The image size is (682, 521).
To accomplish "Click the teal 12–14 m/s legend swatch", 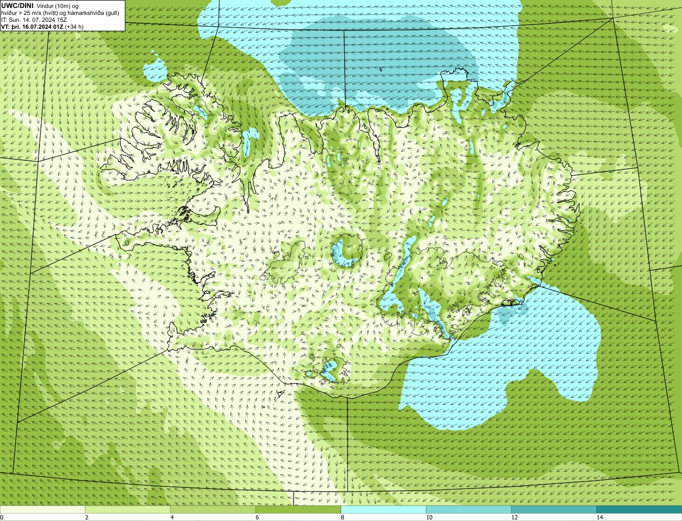I will pyautogui.click(x=554, y=510).
